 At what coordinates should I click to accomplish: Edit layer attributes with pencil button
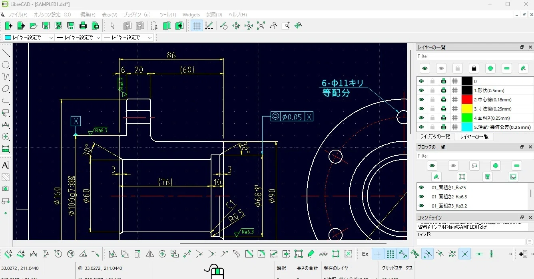coord(523,68)
